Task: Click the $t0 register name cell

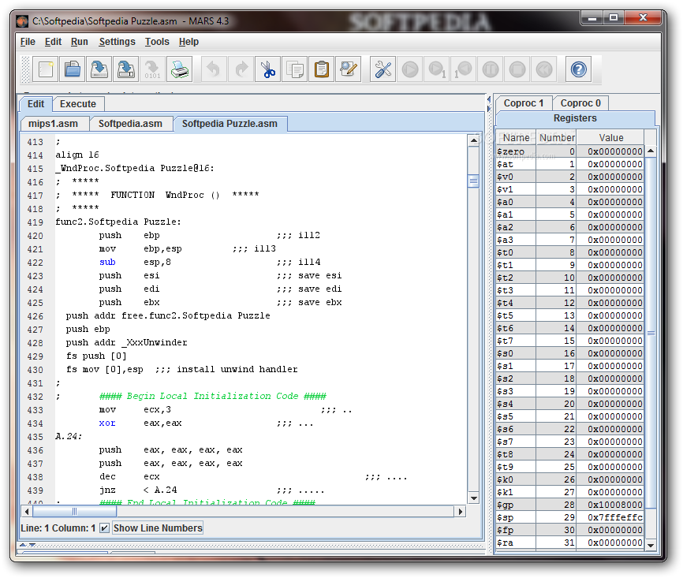Action: [516, 252]
